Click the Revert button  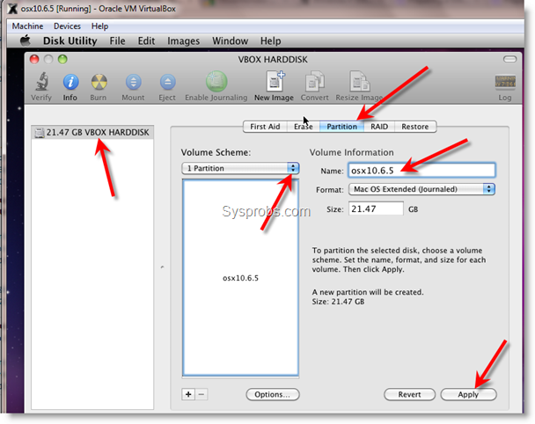[x=409, y=394]
